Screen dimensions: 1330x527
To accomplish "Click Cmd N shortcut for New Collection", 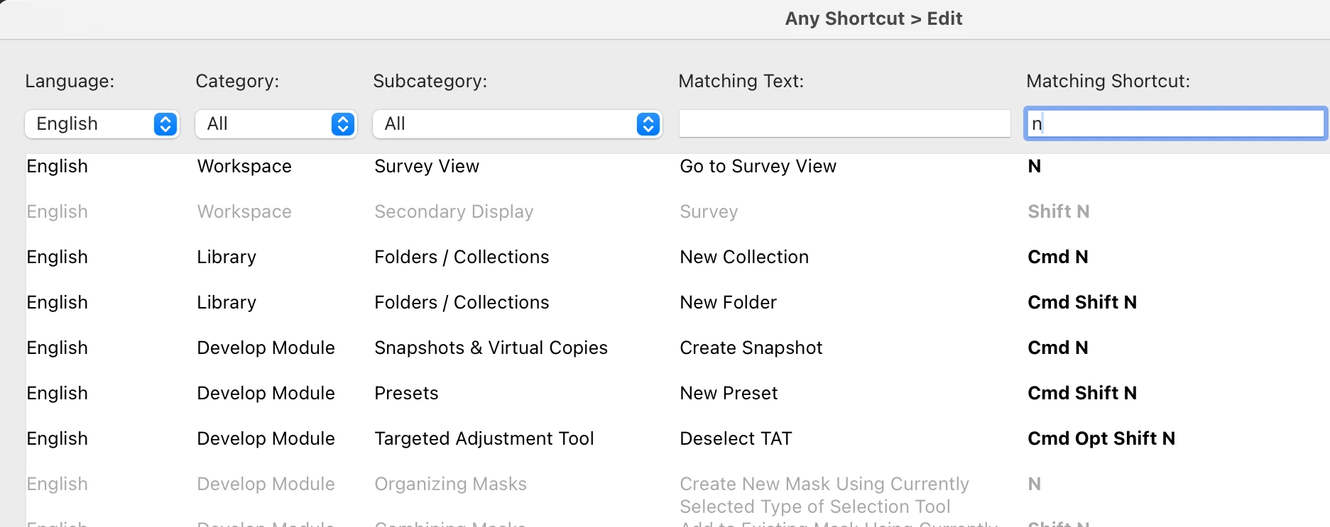I will point(1057,257).
